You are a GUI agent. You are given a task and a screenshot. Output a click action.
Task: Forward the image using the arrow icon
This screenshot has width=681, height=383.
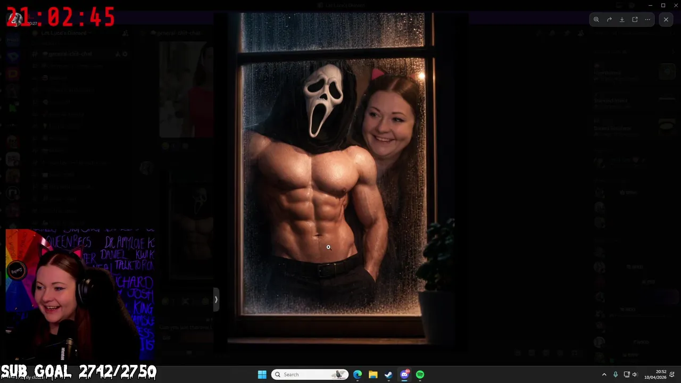click(x=609, y=20)
